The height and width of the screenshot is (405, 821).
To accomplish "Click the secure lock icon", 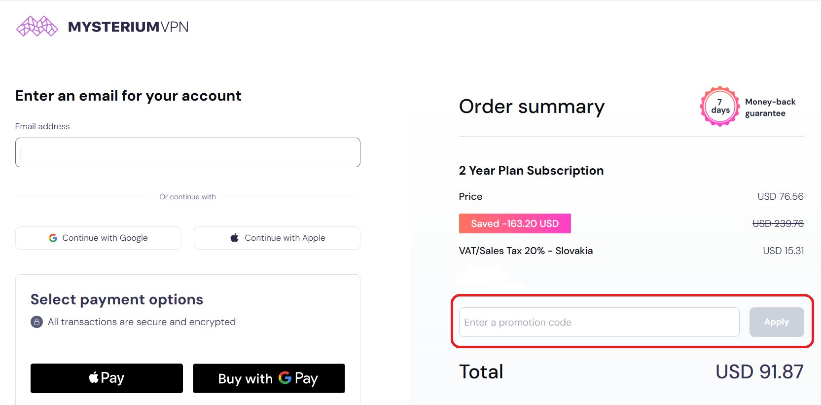I will [36, 322].
